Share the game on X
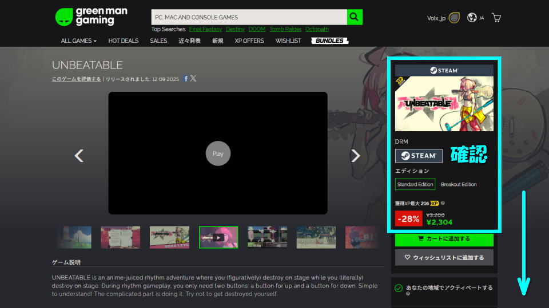Image resolution: width=549 pixels, height=308 pixels. click(193, 79)
